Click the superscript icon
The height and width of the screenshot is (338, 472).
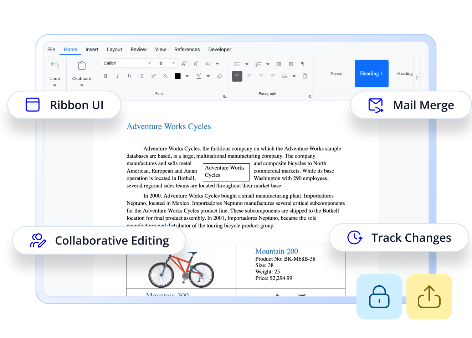(x=153, y=76)
